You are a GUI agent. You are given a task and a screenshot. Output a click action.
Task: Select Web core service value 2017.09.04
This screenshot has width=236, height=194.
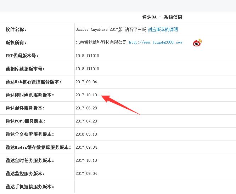(86, 82)
